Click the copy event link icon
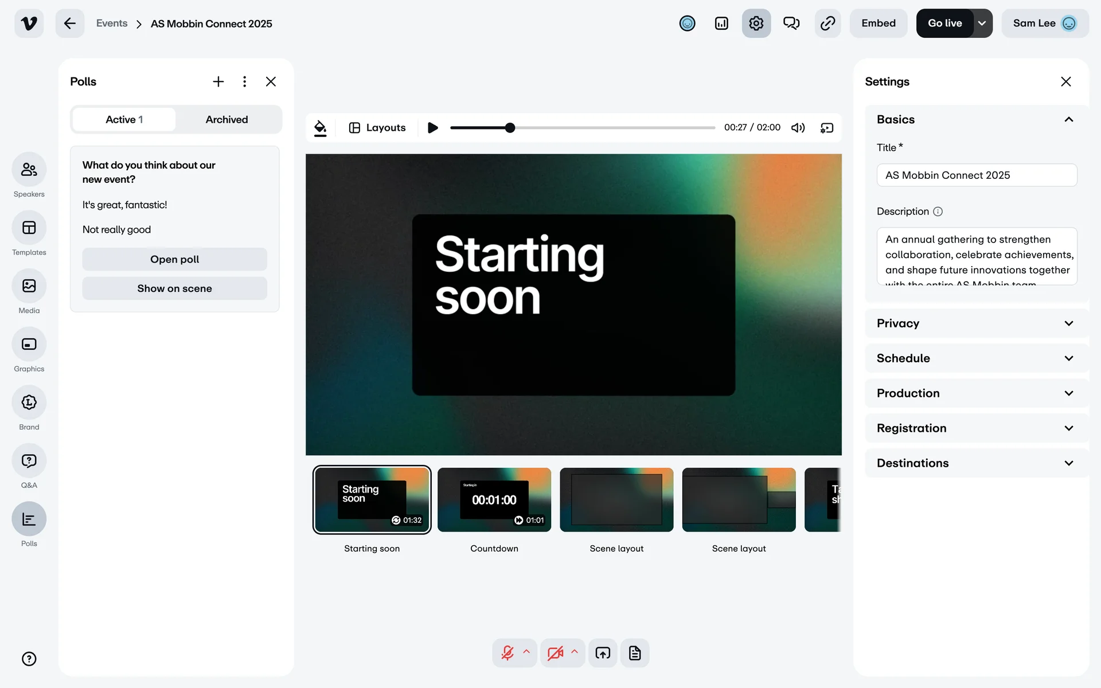 pyautogui.click(x=827, y=24)
